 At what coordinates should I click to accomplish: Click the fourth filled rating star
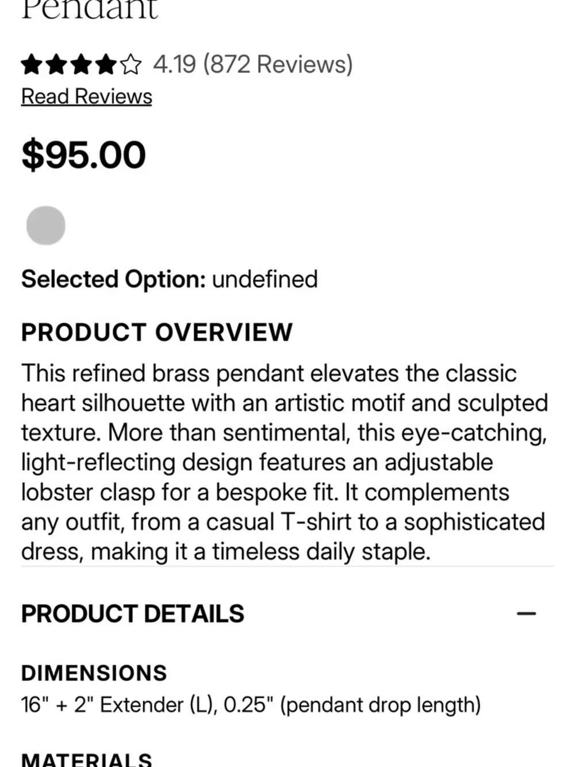tap(106, 64)
